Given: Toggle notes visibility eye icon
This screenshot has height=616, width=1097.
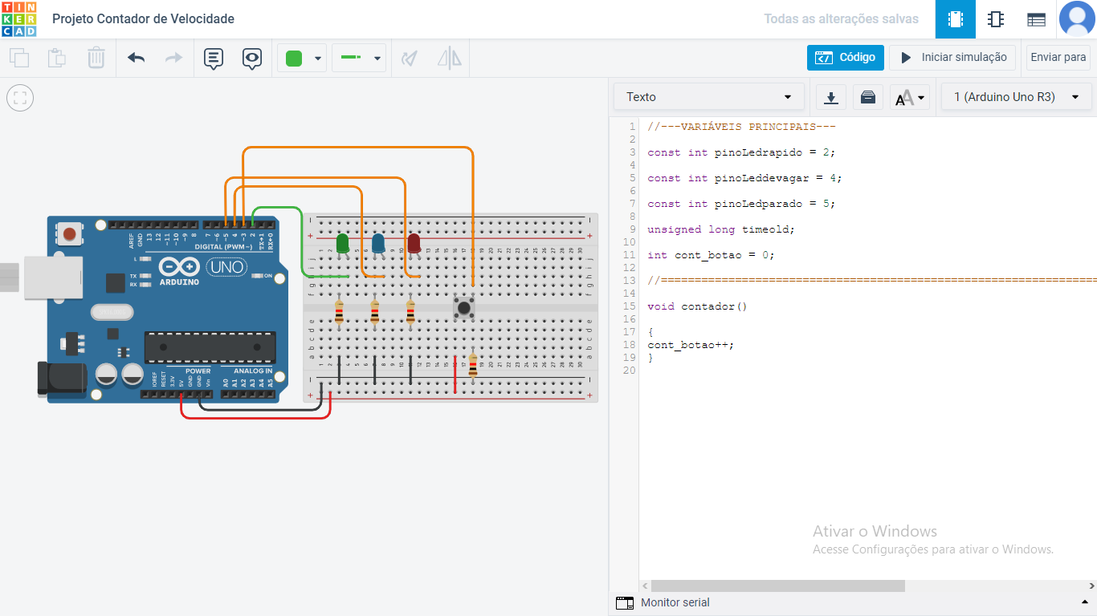Looking at the screenshot, I should coord(252,59).
